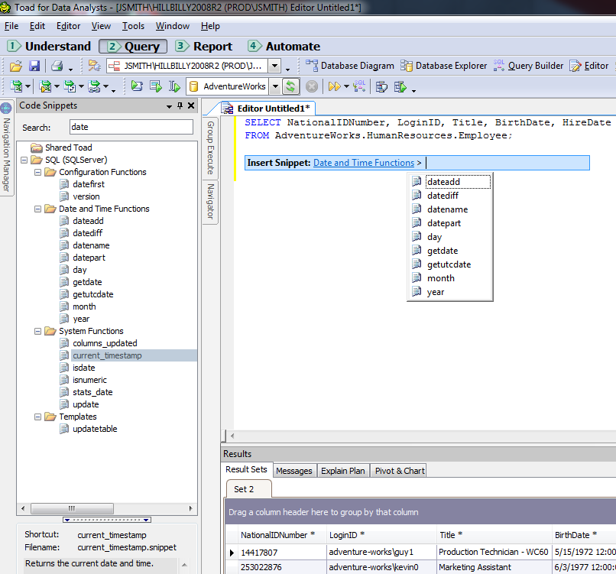Open the Database Explorer
The height and width of the screenshot is (574, 616).
[443, 66]
